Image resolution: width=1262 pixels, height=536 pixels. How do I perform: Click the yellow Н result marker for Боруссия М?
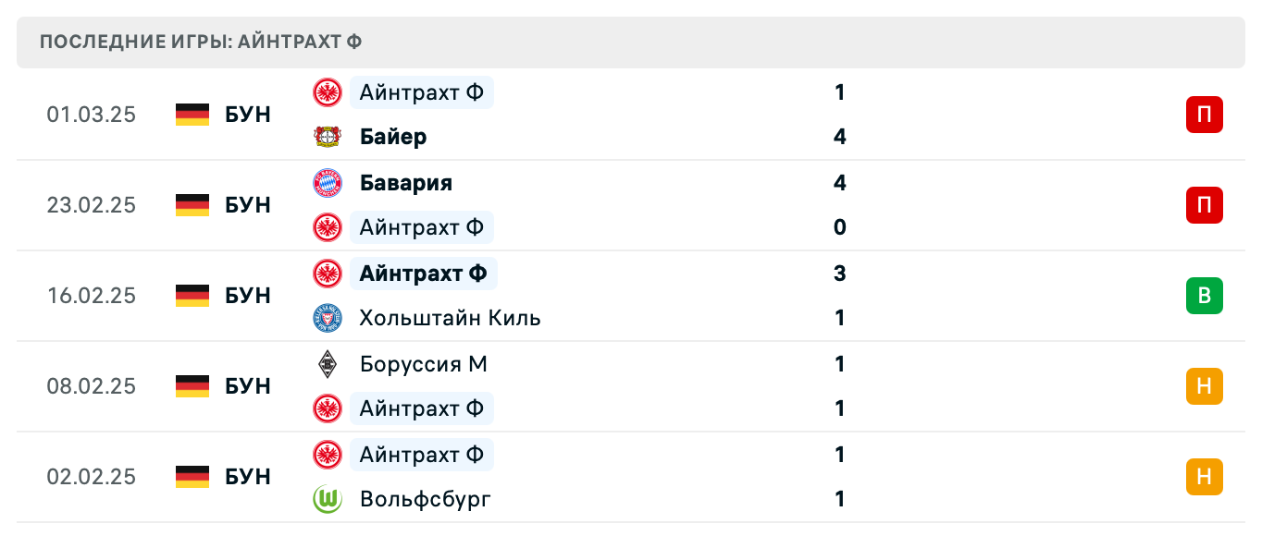1204,386
